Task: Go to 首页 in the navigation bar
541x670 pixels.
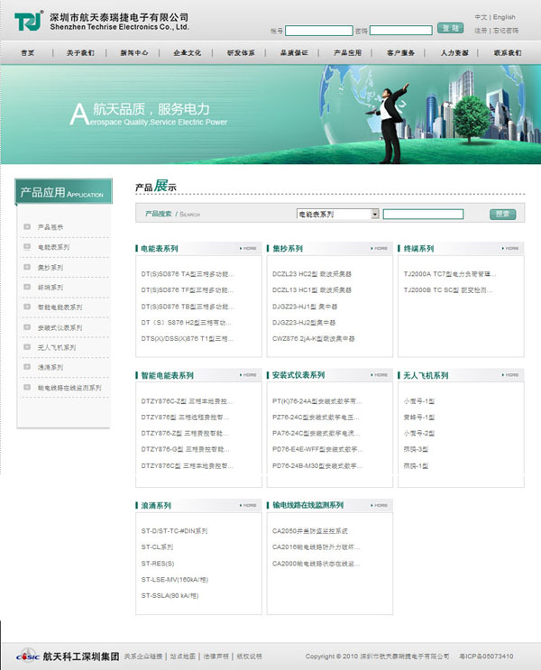Action: click(27, 52)
